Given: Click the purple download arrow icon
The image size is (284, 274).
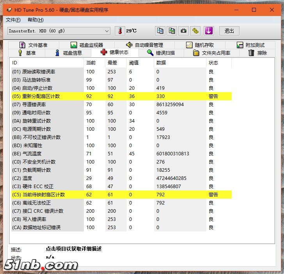Looking at the screenshot, I should [x=209, y=31].
